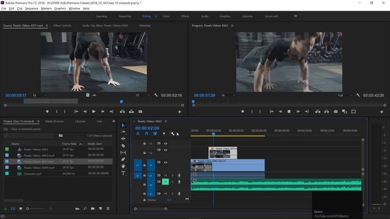Export frame from Source monitor
The image size is (390, 219).
pyautogui.click(x=140, y=112)
